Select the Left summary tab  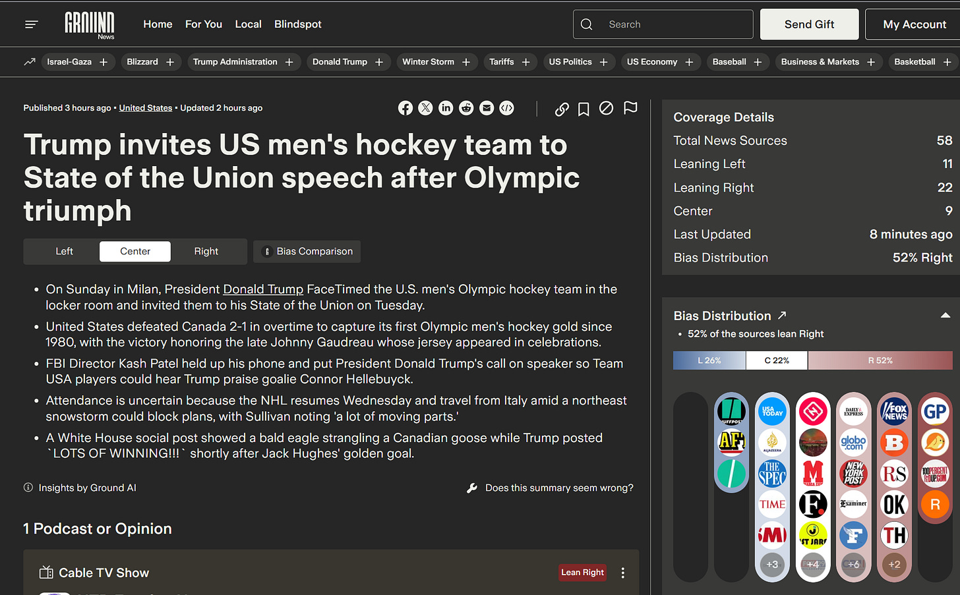pyautogui.click(x=64, y=251)
